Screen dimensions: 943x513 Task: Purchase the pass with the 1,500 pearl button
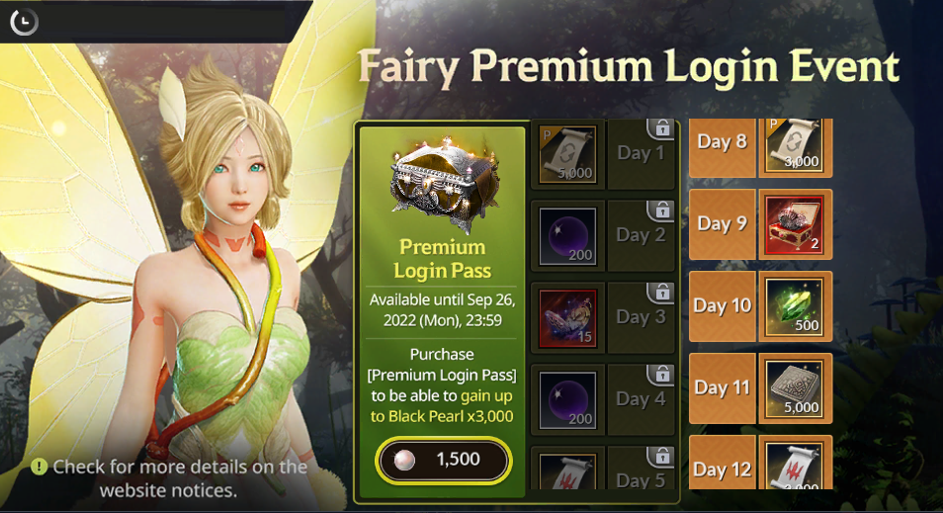tap(444, 460)
